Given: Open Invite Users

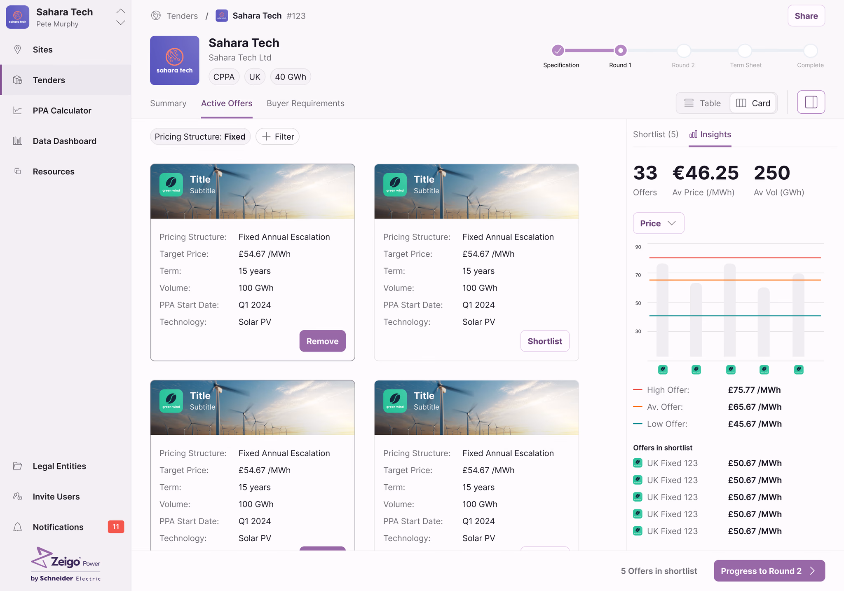Looking at the screenshot, I should pos(66,497).
